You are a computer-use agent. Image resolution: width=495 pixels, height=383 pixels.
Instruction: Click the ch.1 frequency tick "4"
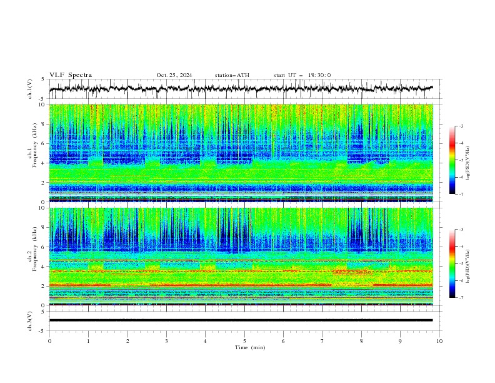[44, 163]
